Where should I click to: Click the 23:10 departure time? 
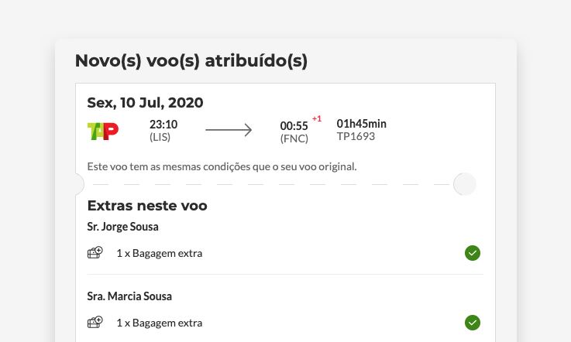pos(163,125)
